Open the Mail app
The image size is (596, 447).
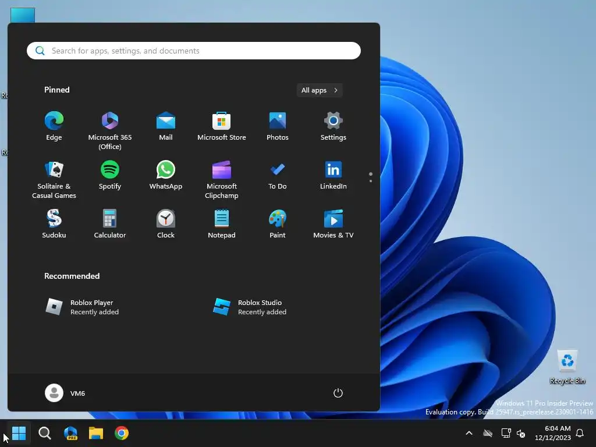pos(166,126)
